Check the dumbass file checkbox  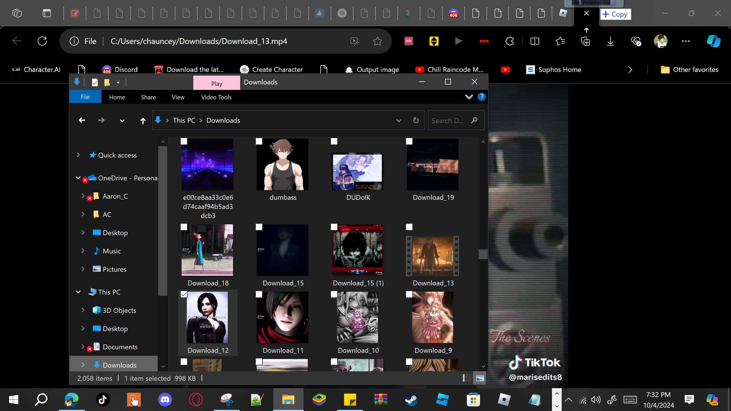[x=259, y=141]
